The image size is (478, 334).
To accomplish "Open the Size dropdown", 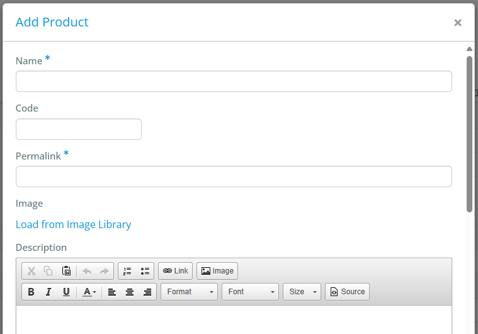I will click(x=302, y=292).
